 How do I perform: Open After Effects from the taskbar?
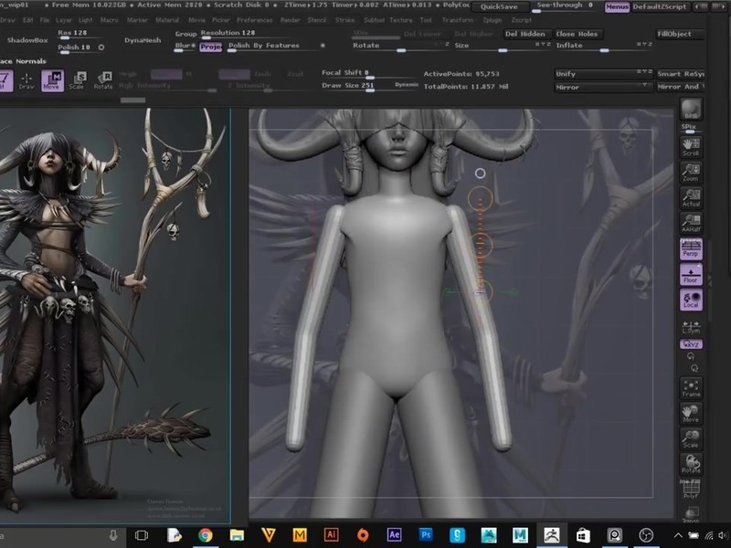point(394,535)
